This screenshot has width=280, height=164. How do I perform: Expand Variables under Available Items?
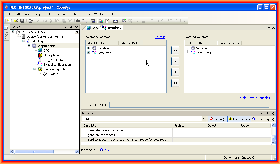(x=88, y=48)
